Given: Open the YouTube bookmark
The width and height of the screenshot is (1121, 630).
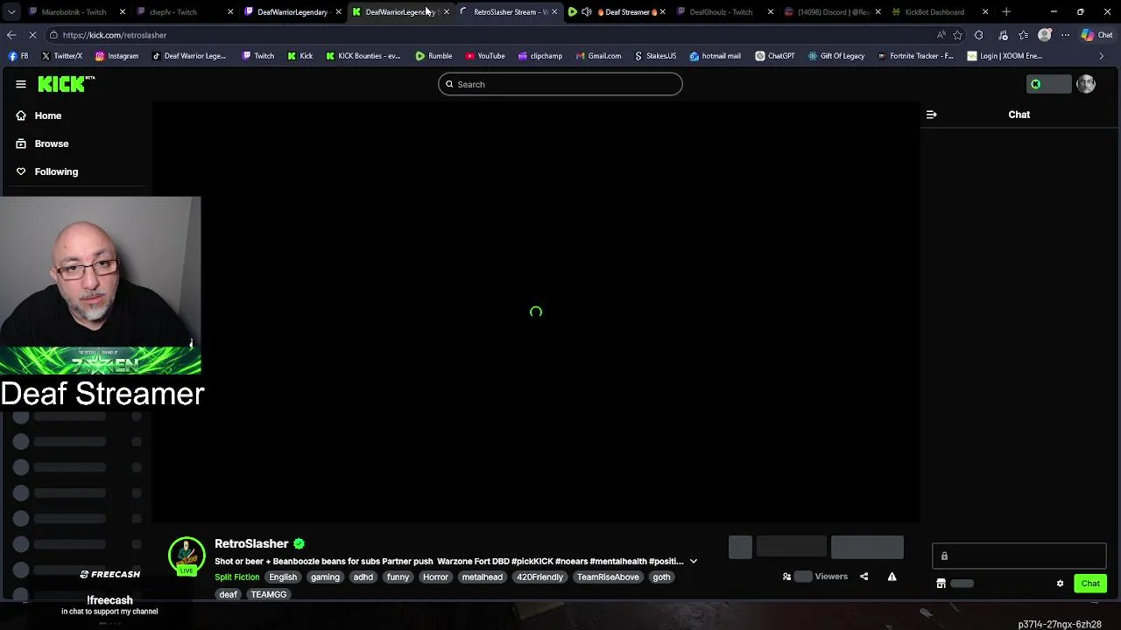Looking at the screenshot, I should point(485,56).
